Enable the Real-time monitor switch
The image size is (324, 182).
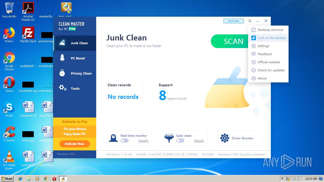click(x=124, y=141)
